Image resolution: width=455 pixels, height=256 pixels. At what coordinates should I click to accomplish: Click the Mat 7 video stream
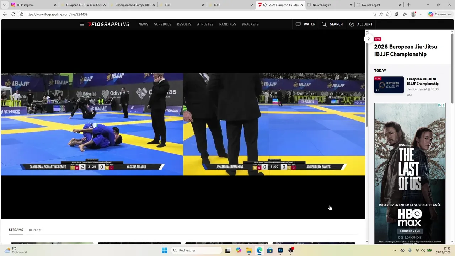pyautogui.click(x=92, y=124)
